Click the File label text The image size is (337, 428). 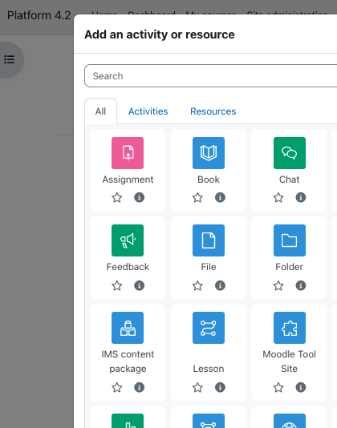pyautogui.click(x=209, y=267)
